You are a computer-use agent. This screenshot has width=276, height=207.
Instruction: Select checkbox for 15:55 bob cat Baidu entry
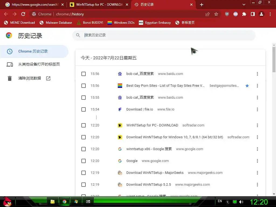[84, 98]
